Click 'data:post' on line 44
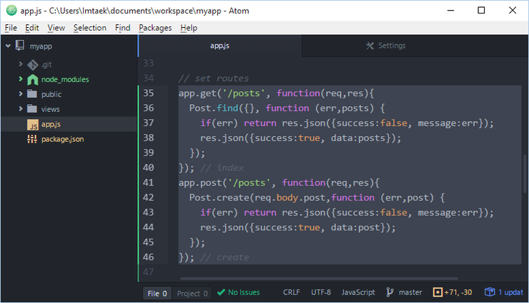 tap(355, 227)
